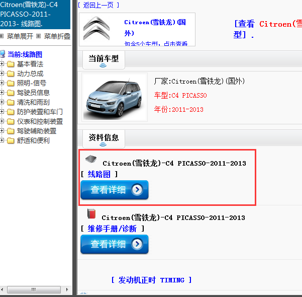Select the 照明-信号 folder icon
Image resolution: width=302 pixels, height=297 pixels.
tap(11, 83)
